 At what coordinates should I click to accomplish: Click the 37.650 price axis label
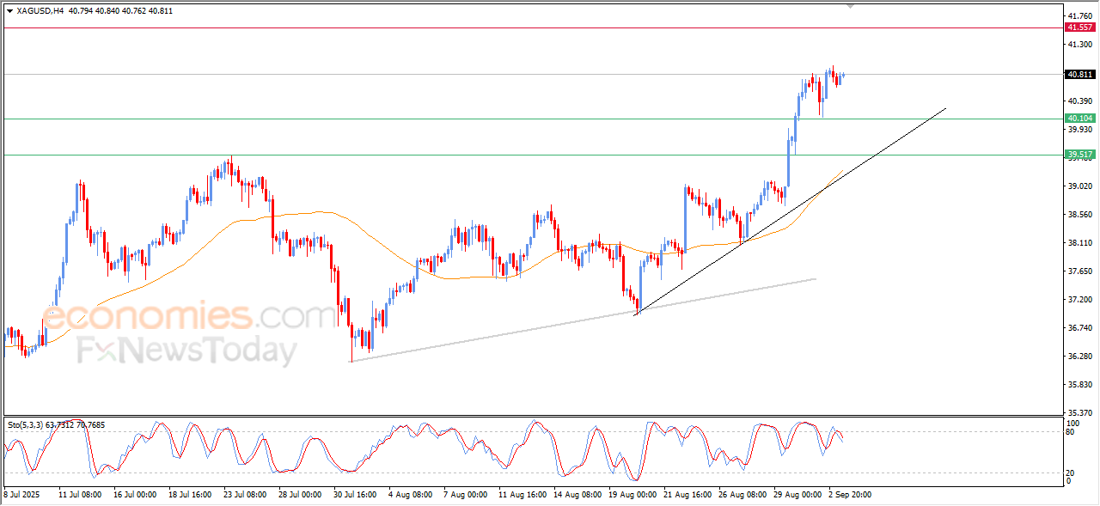[1079, 271]
